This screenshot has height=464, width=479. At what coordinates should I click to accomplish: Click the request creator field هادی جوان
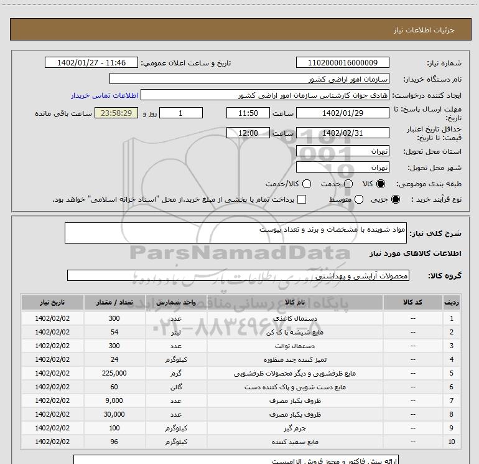265,95
